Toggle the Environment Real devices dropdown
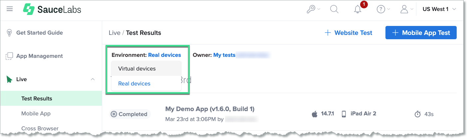 (x=164, y=55)
